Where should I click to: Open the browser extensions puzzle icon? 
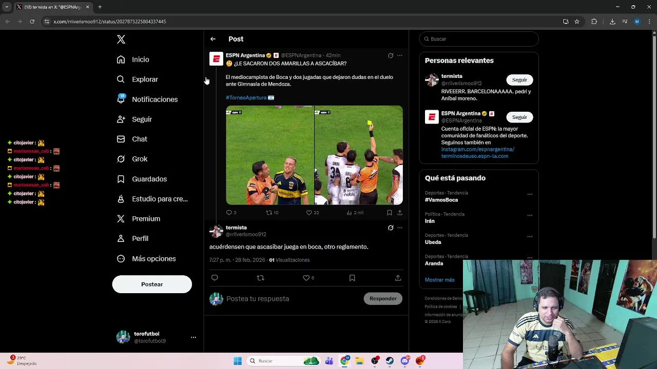pyautogui.click(x=594, y=22)
